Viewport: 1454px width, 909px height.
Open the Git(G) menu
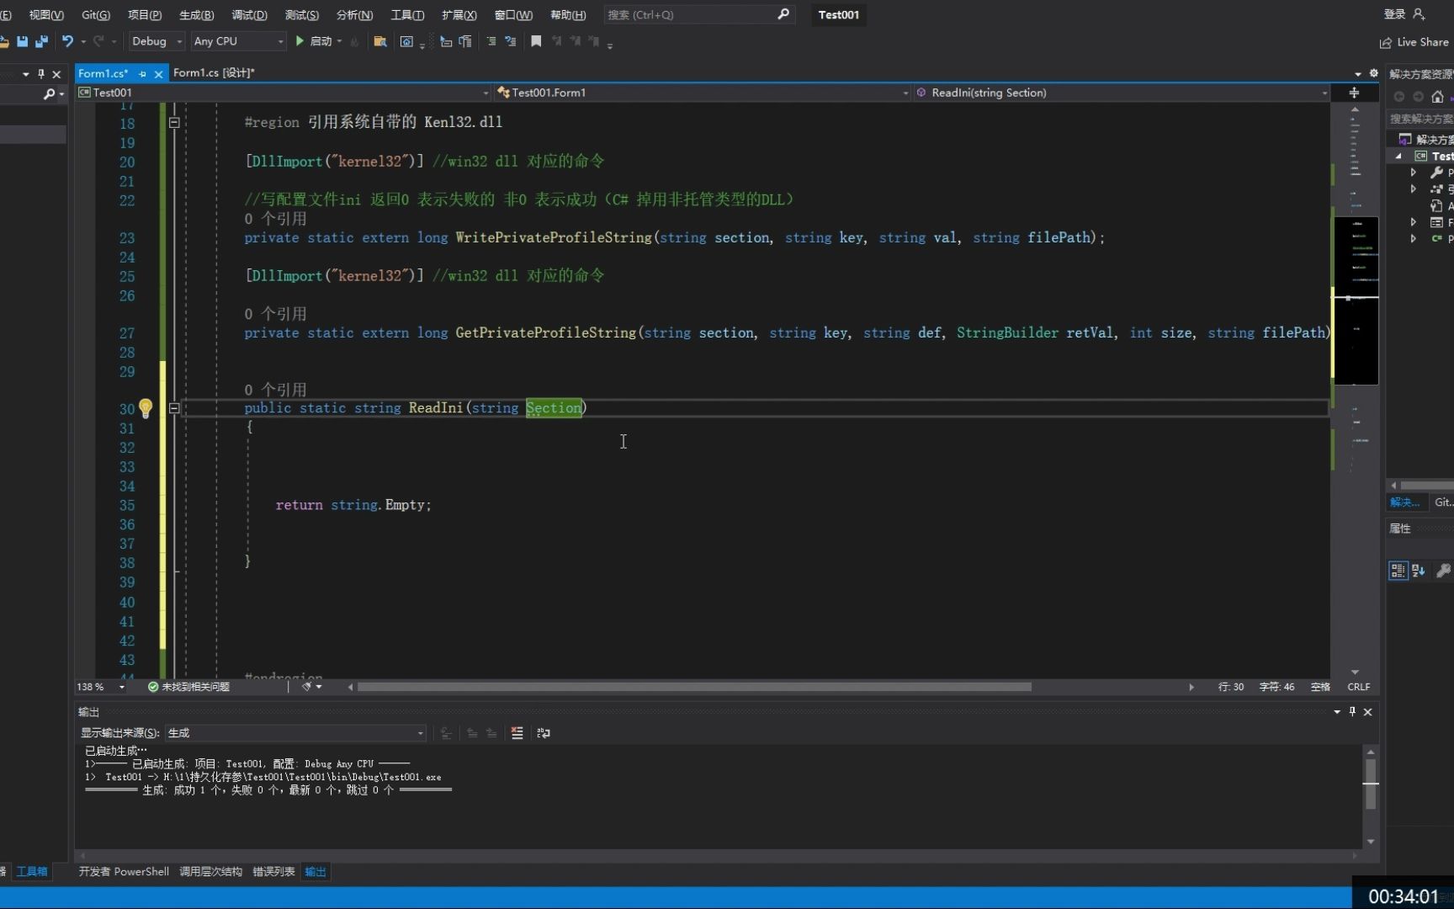point(96,15)
